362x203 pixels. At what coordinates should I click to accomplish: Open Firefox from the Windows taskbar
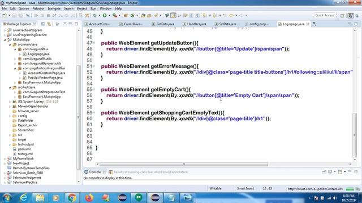coord(89,198)
